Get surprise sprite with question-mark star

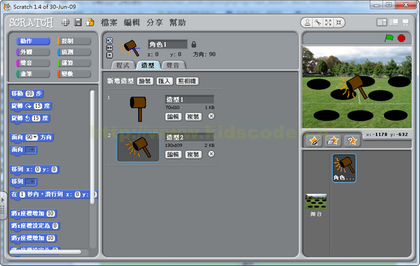(x=352, y=141)
